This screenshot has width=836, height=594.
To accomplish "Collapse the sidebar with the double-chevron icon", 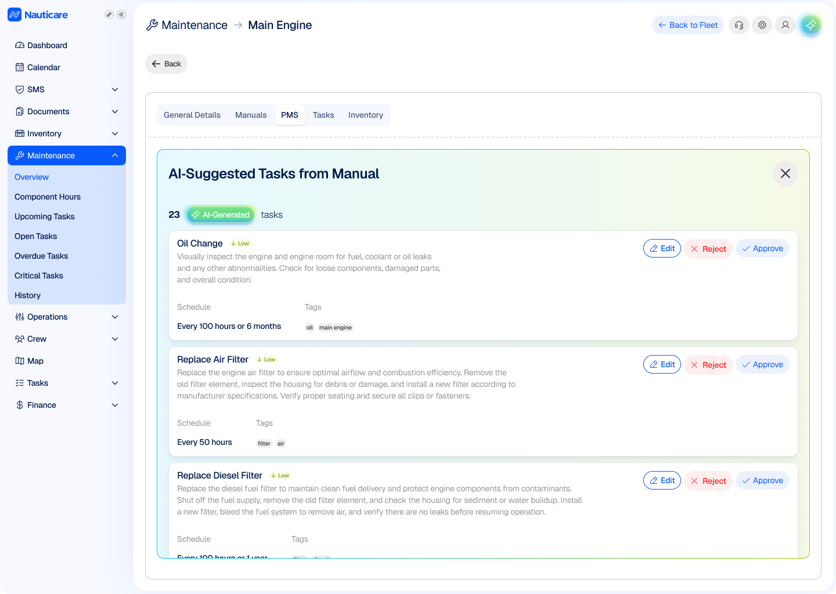I will click(121, 15).
